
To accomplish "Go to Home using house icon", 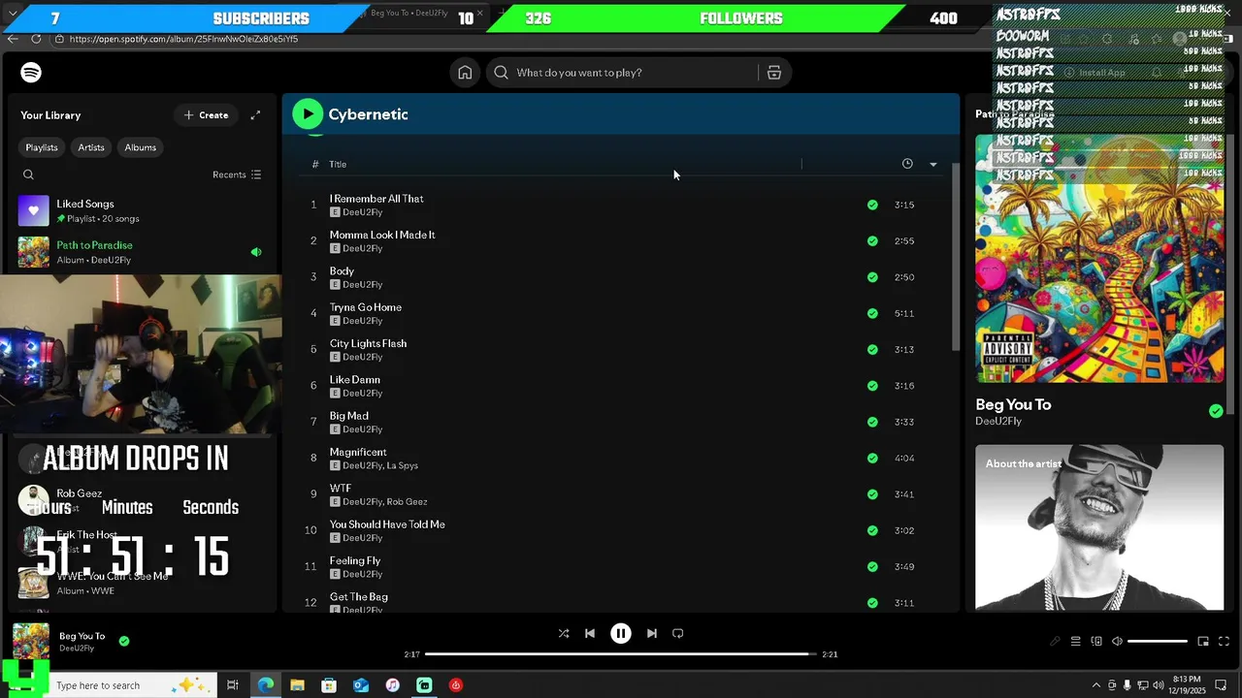I will 465,73.
